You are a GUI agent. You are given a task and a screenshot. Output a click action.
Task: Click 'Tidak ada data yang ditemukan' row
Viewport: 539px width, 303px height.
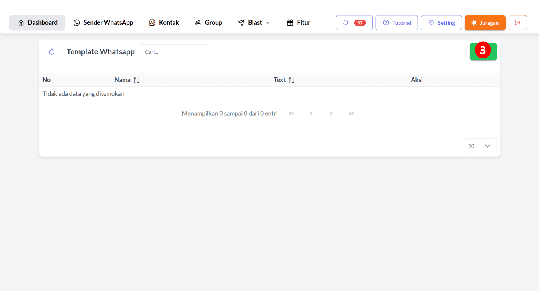pyautogui.click(x=269, y=94)
